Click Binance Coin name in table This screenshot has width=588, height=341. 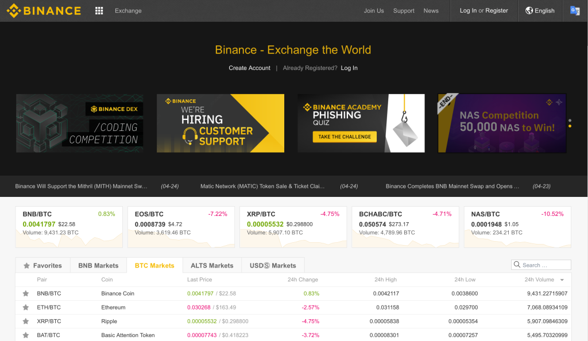click(x=118, y=293)
